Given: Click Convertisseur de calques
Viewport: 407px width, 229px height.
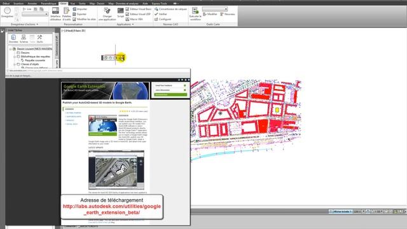Looking at the screenshot, I should tap(170, 9).
